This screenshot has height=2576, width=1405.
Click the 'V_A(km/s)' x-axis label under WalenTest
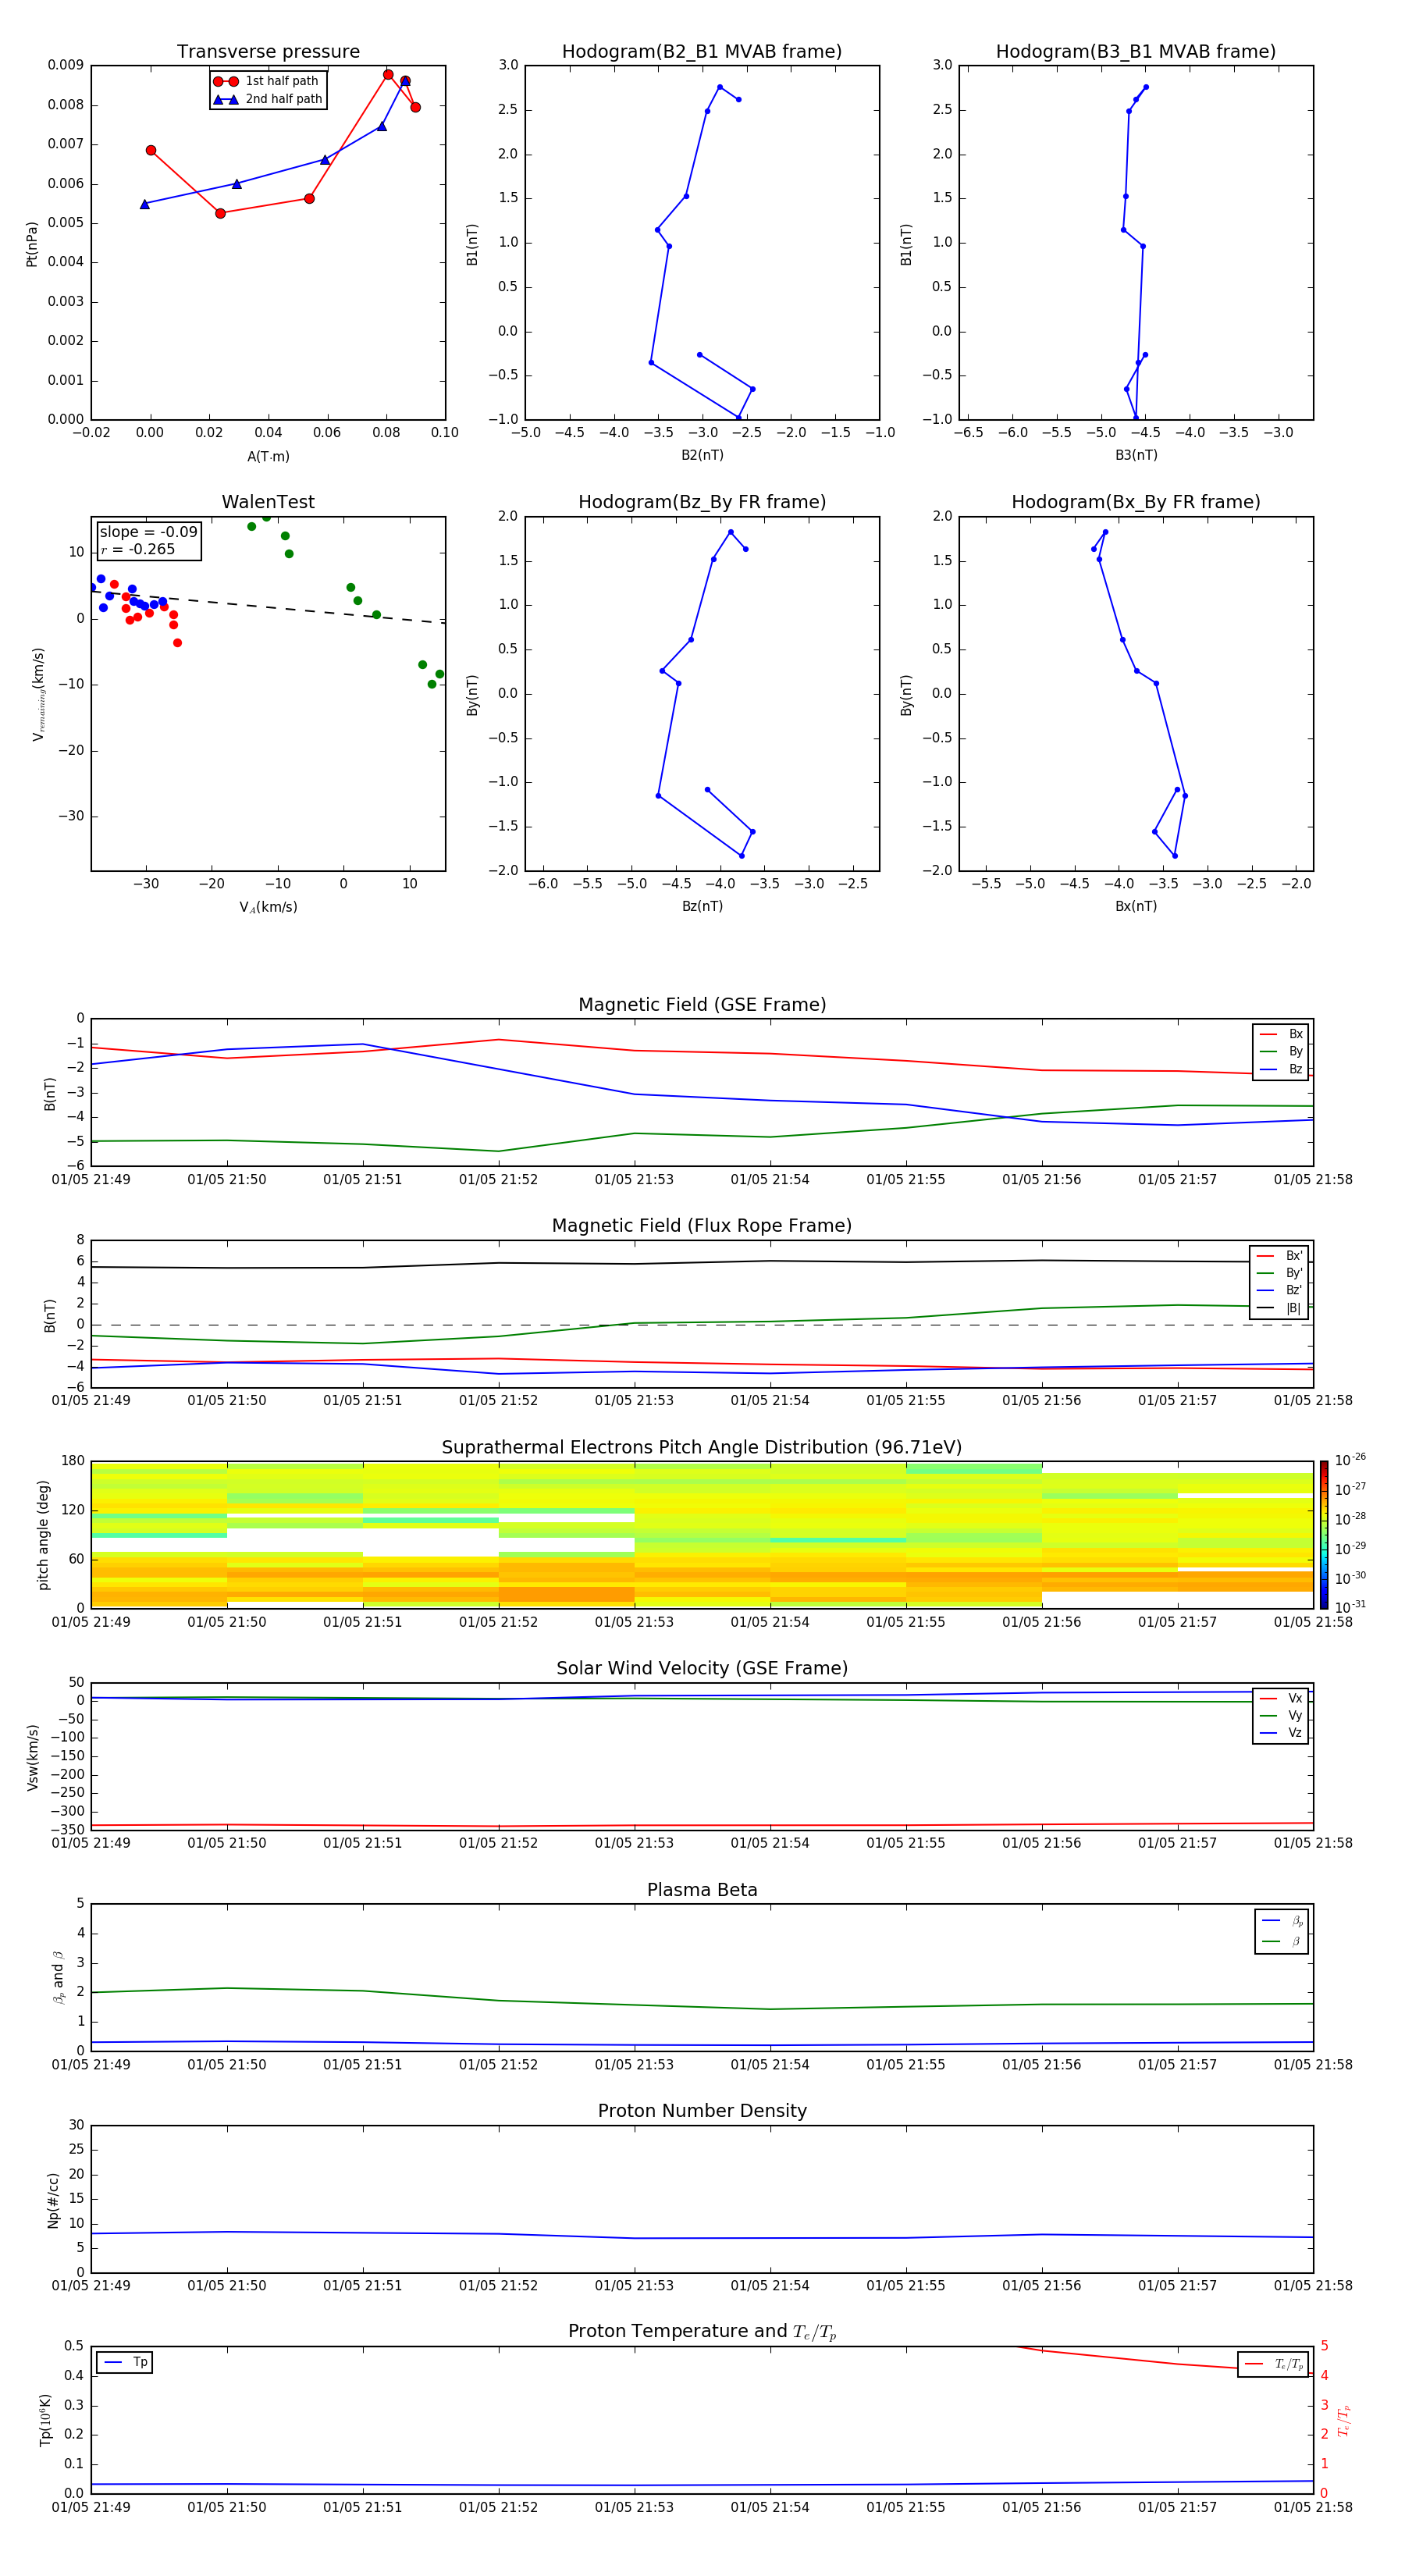click(x=268, y=907)
